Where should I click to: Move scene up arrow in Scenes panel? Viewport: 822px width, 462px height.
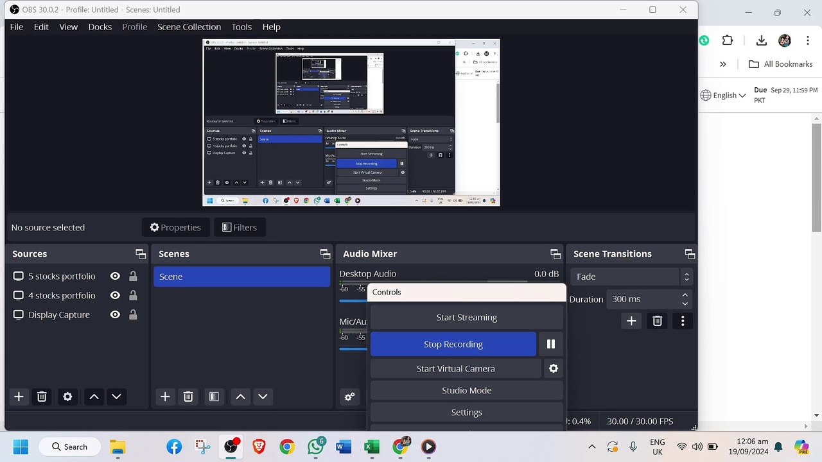click(240, 397)
